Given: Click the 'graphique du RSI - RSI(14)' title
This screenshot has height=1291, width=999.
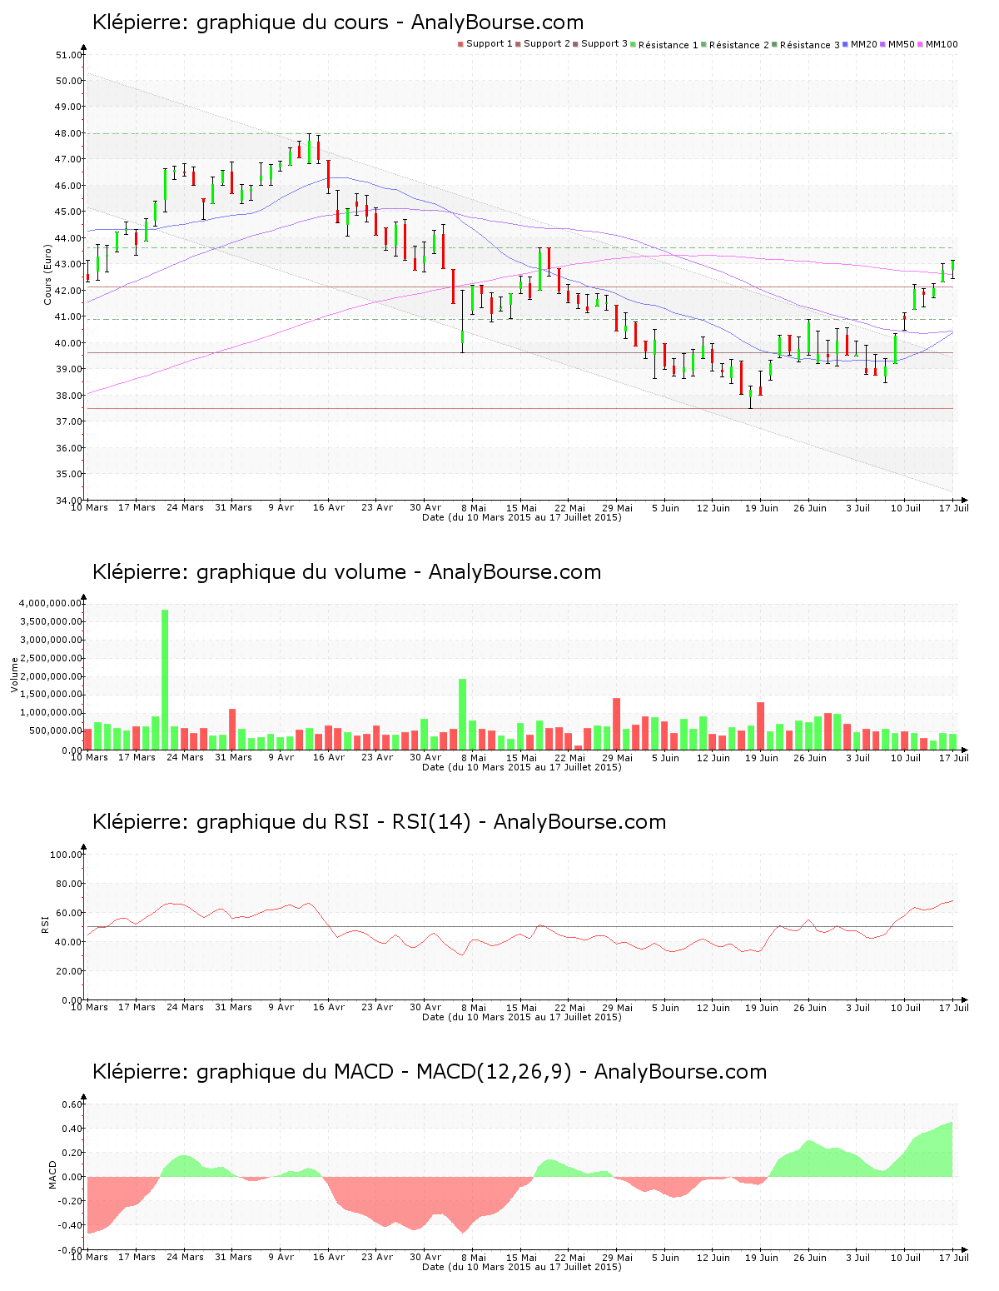Looking at the screenshot, I should coord(334,822).
